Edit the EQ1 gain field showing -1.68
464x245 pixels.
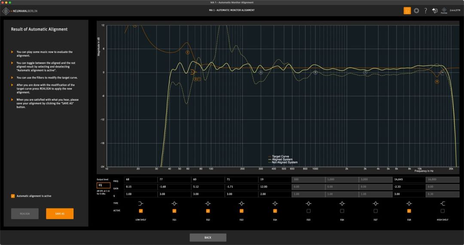[174, 187]
